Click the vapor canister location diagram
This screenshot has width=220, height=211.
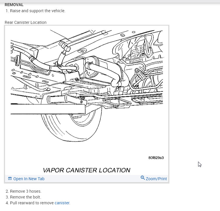pyautogui.click(x=87, y=100)
